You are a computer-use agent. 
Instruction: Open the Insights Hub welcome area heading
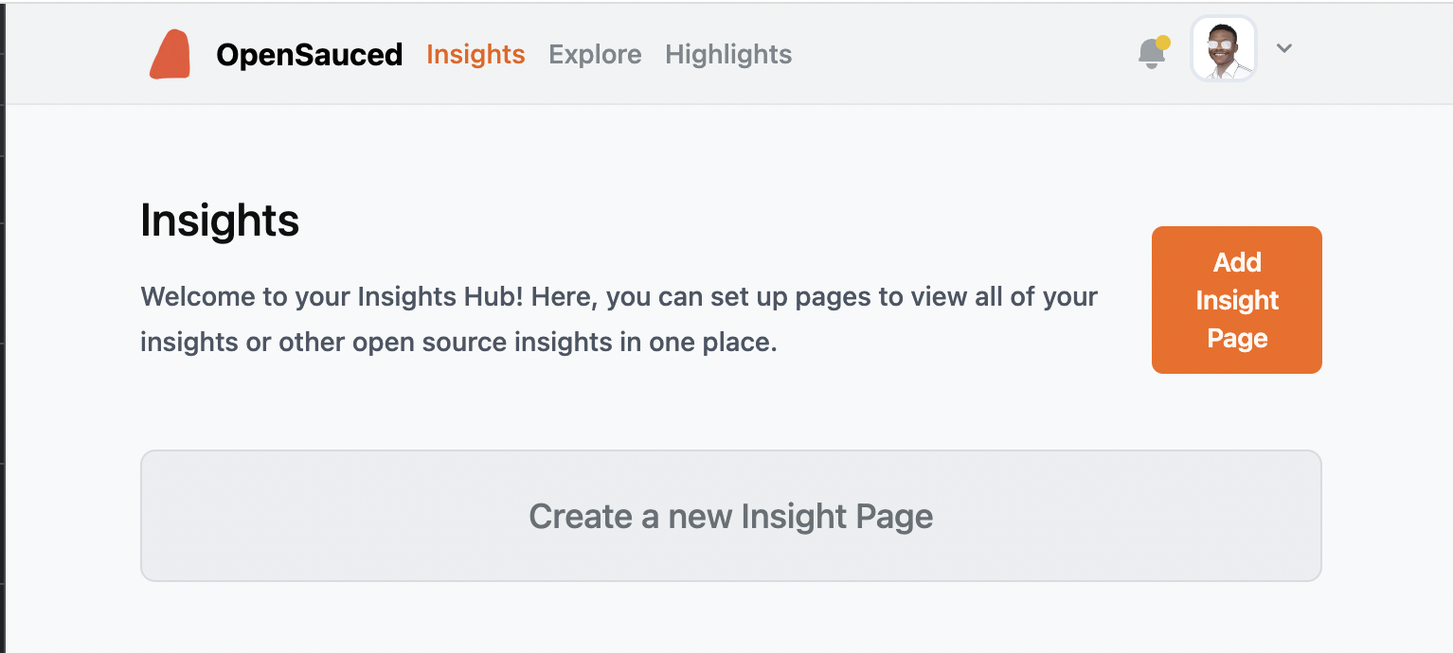(220, 220)
